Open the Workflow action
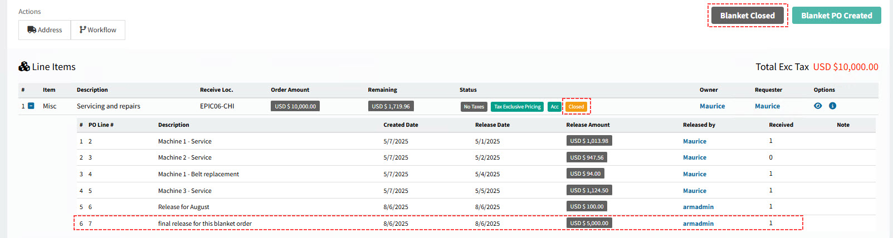This screenshot has width=893, height=238. tap(98, 30)
